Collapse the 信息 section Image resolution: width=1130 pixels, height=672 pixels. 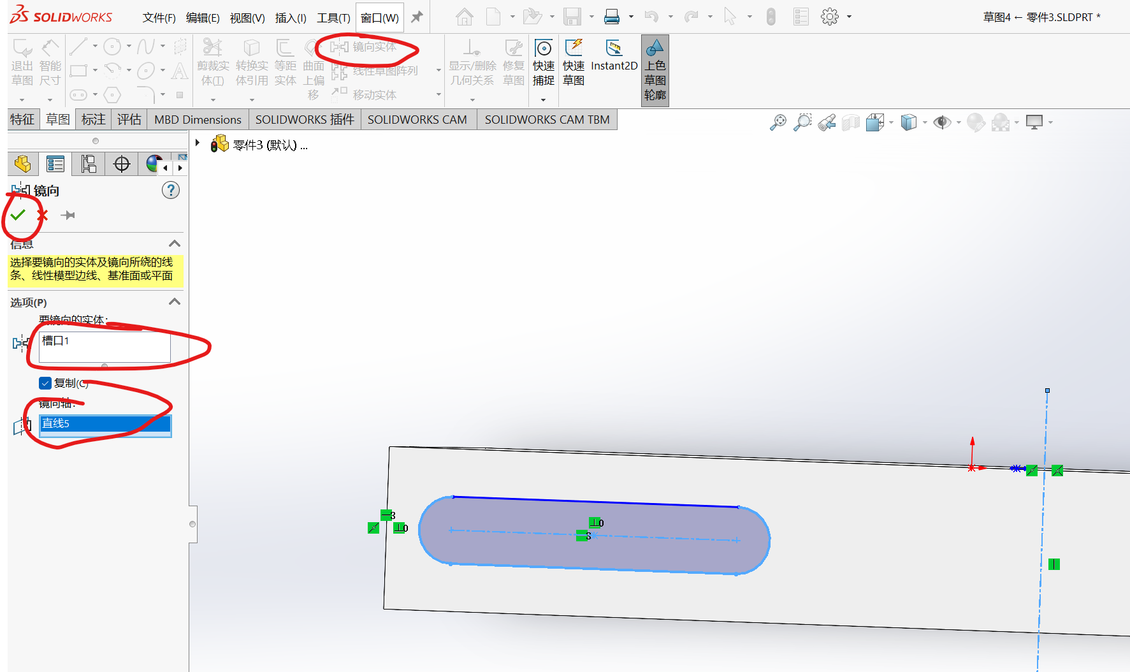(x=174, y=244)
